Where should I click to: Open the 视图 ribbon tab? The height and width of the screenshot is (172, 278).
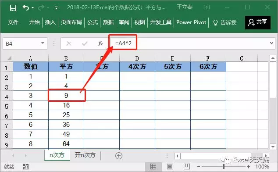click(140, 22)
